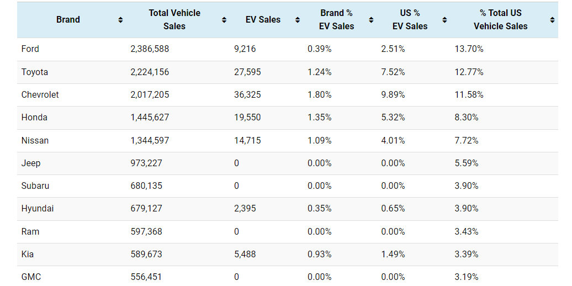The image size is (572, 286).
Task: Sort the % Total US Vehicle Sales column
Action: click(552, 20)
